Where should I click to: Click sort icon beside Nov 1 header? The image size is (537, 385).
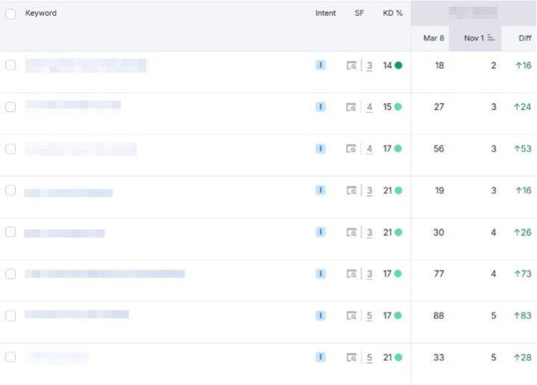(491, 37)
